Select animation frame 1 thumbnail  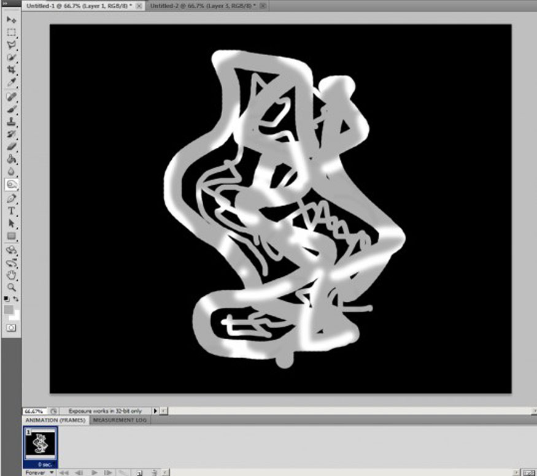coord(41,444)
